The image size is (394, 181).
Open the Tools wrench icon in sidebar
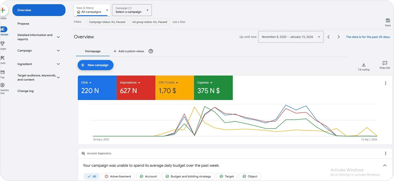click(x=3, y=58)
